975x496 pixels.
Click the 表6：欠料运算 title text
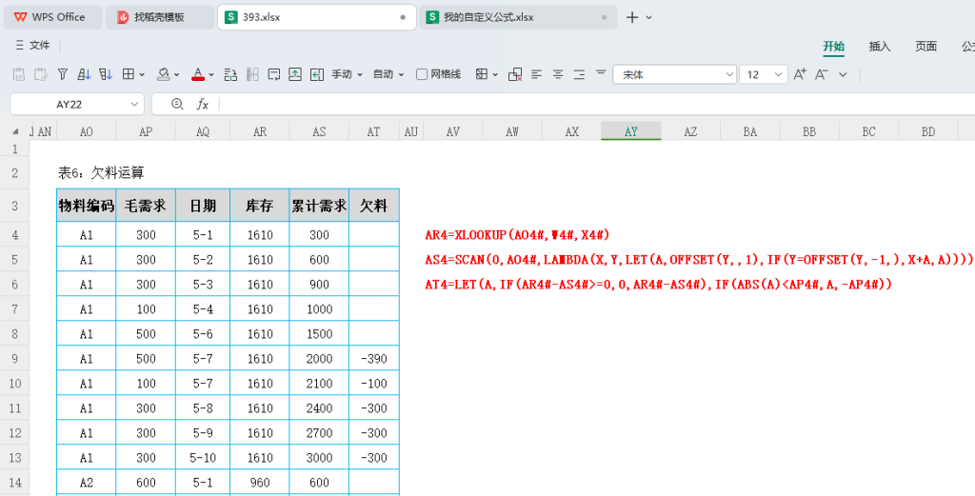coord(101,173)
